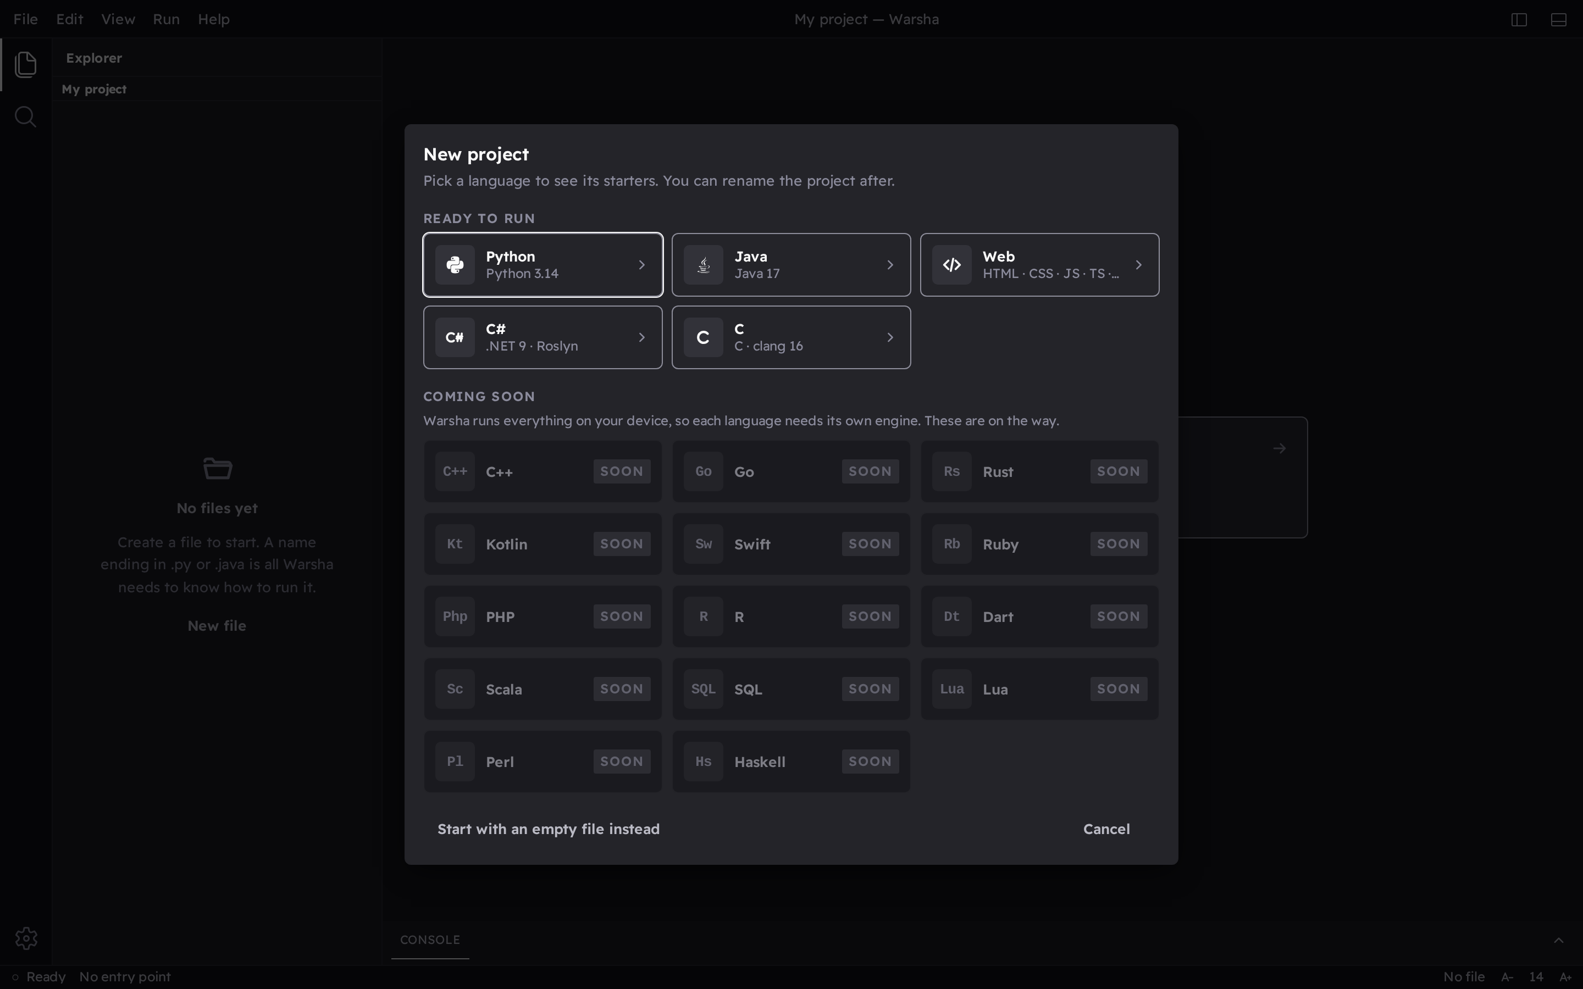
Task: Click the SQL badge icon
Action: point(703,689)
